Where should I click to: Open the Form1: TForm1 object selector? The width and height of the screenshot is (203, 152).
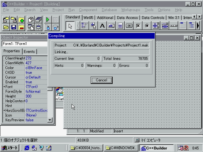[25, 44]
